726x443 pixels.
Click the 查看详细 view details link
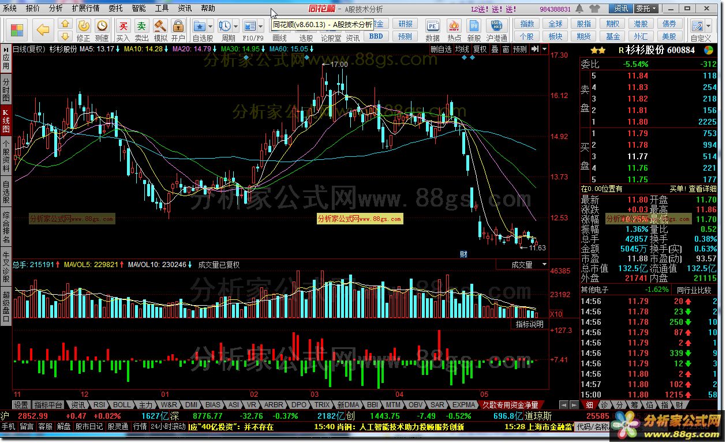coord(702,189)
